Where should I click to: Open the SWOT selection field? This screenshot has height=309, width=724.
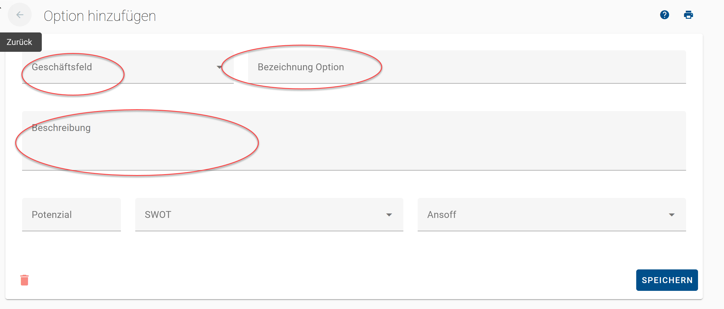click(269, 215)
